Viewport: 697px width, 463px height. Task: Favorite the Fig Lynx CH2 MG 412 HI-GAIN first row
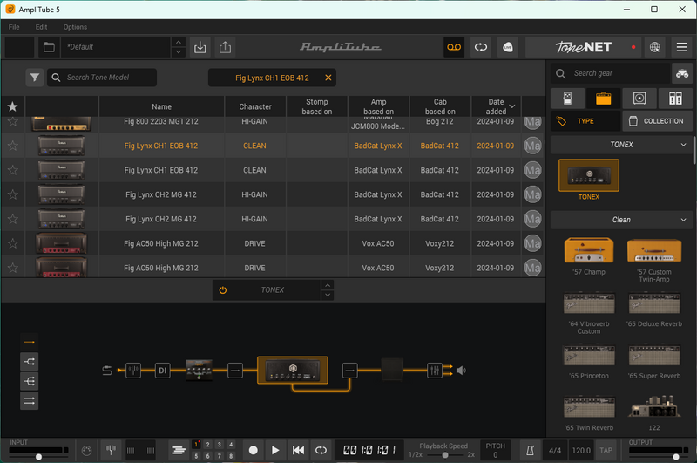[x=12, y=194]
